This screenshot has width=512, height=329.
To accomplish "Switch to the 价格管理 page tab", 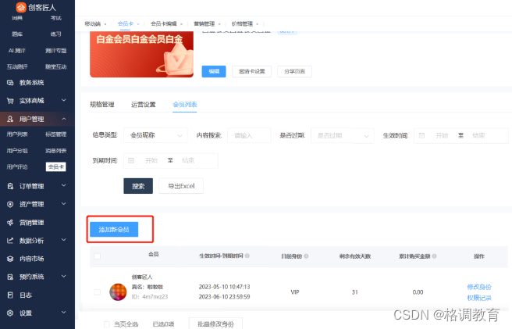I will pos(242,24).
